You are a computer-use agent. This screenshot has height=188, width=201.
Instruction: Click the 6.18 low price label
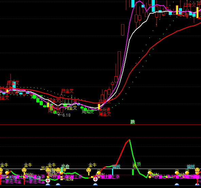pyautogui.click(x=67, y=115)
